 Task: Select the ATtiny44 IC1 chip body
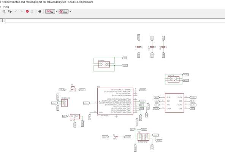115,101
